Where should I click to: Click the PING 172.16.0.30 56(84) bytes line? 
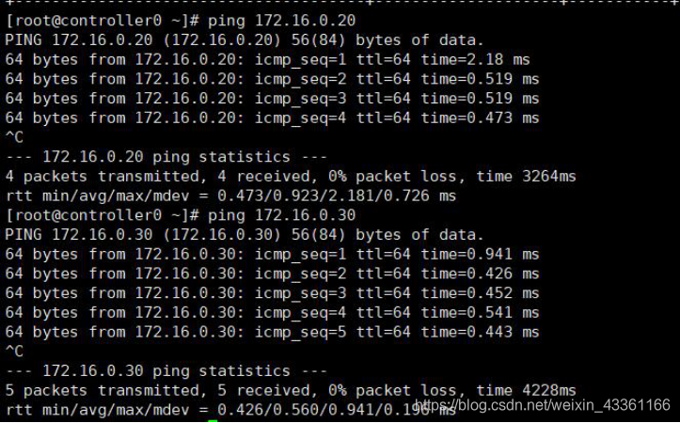pos(245,234)
